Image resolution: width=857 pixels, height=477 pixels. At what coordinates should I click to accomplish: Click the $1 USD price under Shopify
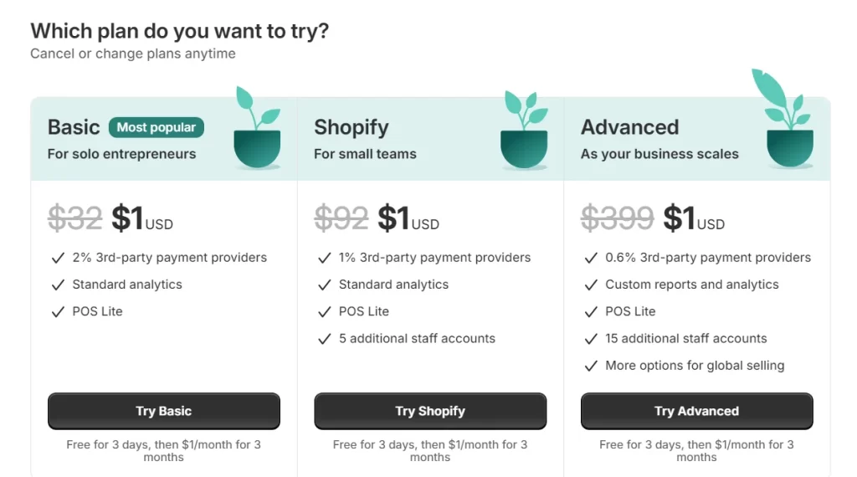pyautogui.click(x=408, y=218)
